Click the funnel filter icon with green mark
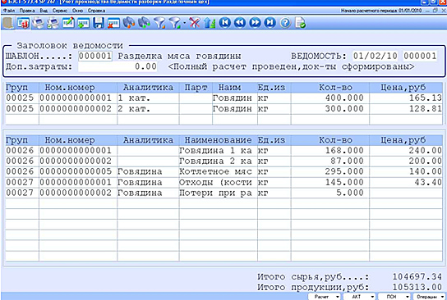 (x=175, y=23)
